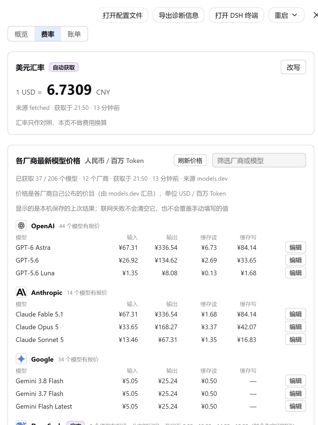The image size is (318, 425).
Task: Focus the 筛选厂商或模型 filter field
Action: click(259, 160)
